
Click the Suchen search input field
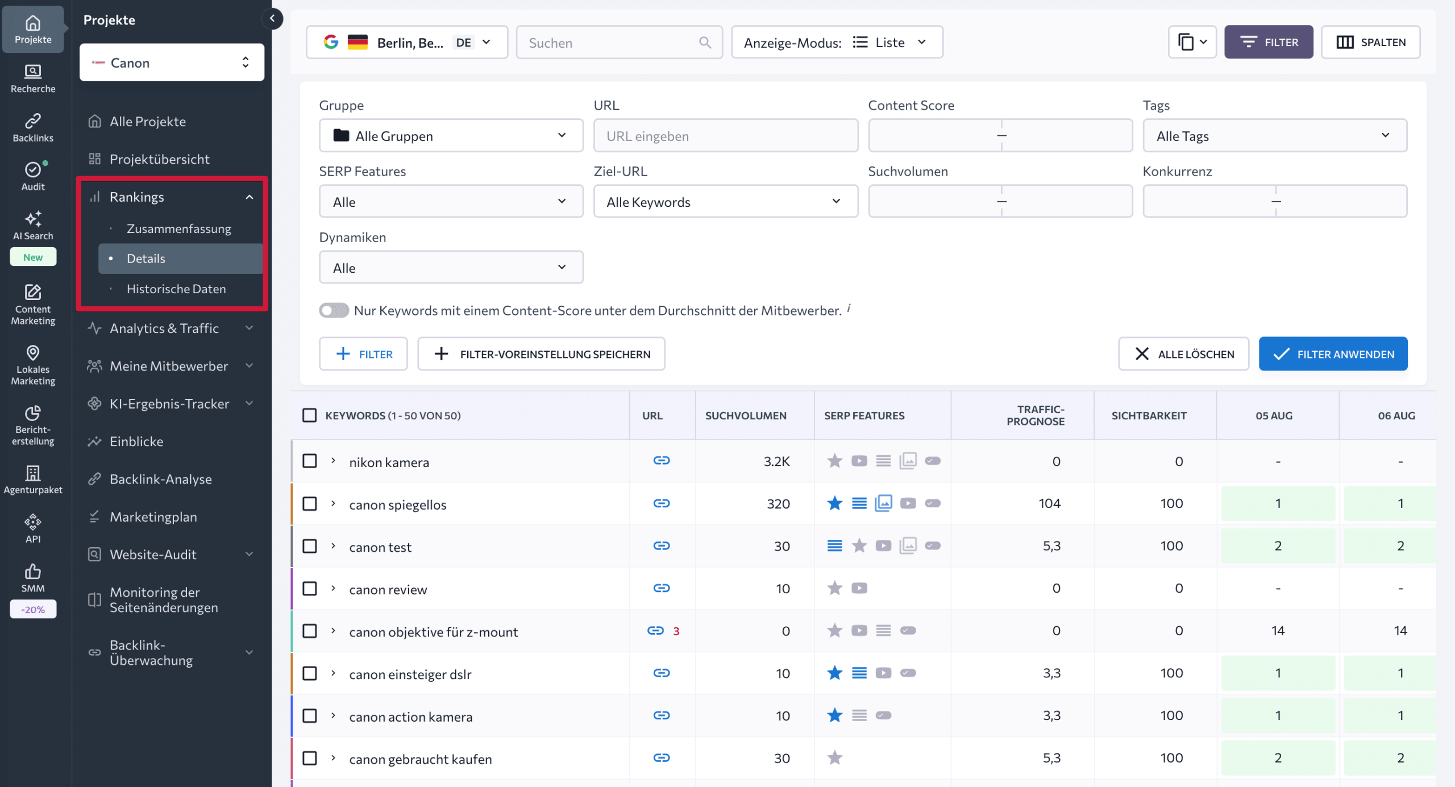click(x=620, y=43)
